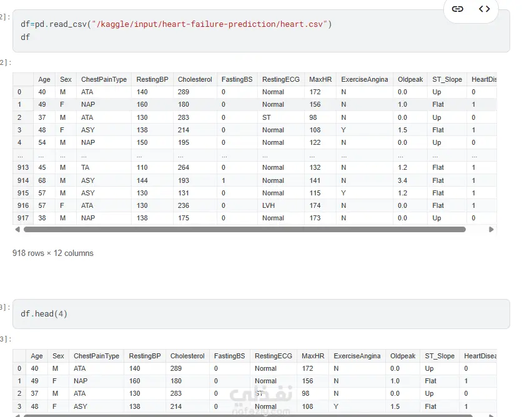
Task: Click the LVH cell in row 916
Action: pos(269,205)
